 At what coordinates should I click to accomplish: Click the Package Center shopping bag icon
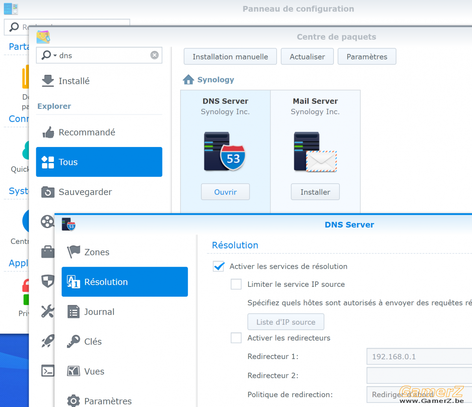[x=43, y=37]
